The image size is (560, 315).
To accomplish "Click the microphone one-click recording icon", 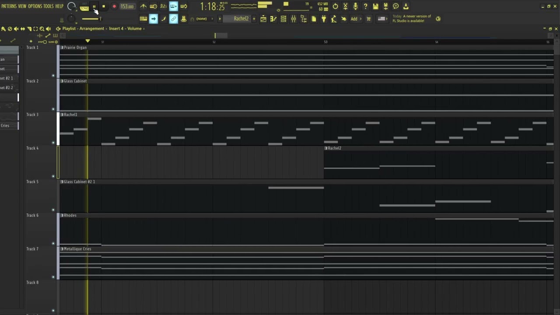I will (356, 6).
